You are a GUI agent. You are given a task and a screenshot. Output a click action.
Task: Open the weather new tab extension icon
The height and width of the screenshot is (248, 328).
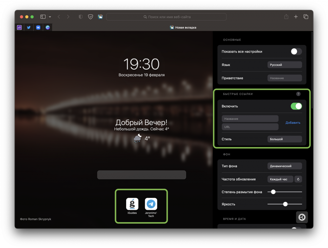(x=100, y=17)
